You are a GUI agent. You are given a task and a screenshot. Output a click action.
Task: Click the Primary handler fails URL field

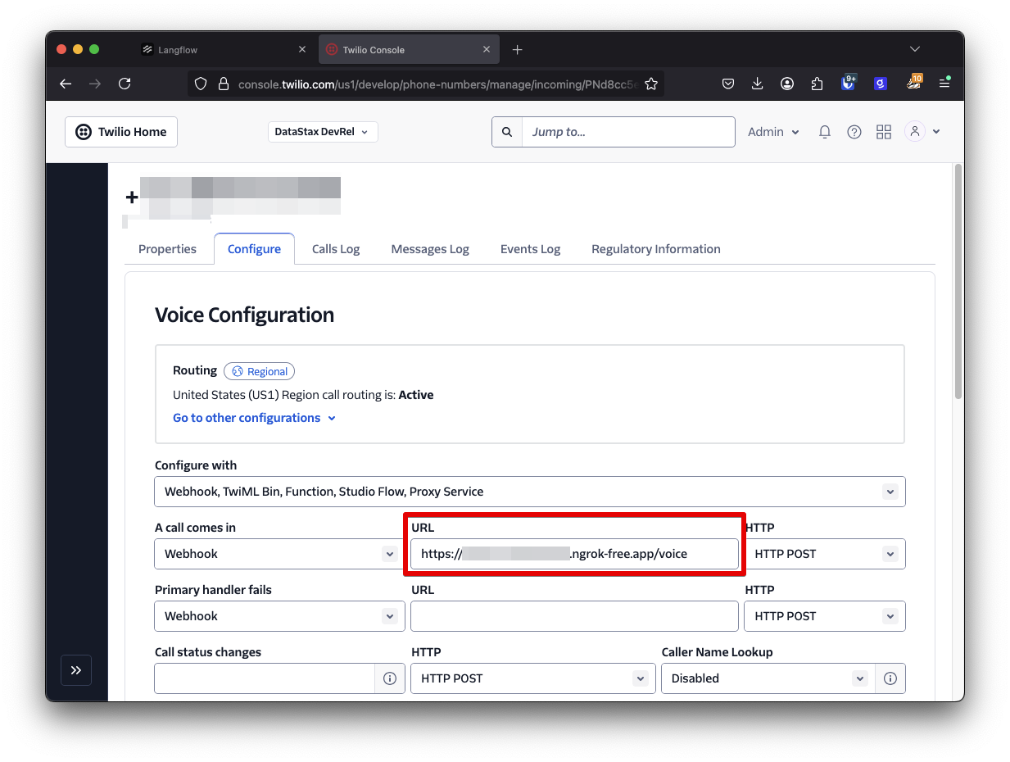point(573,616)
